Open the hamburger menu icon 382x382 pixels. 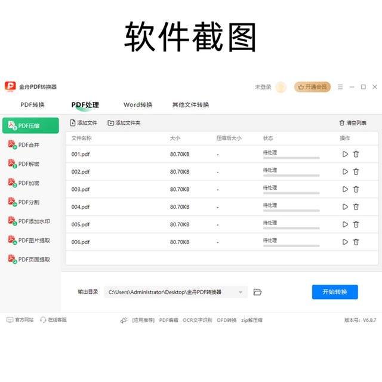pyautogui.click(x=340, y=87)
